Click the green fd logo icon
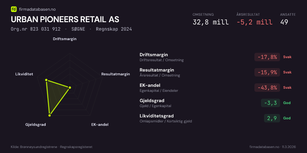This screenshot has height=153, width=307. [x=14, y=9]
